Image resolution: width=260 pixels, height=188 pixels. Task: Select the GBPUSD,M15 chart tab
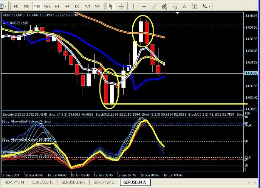point(135,182)
